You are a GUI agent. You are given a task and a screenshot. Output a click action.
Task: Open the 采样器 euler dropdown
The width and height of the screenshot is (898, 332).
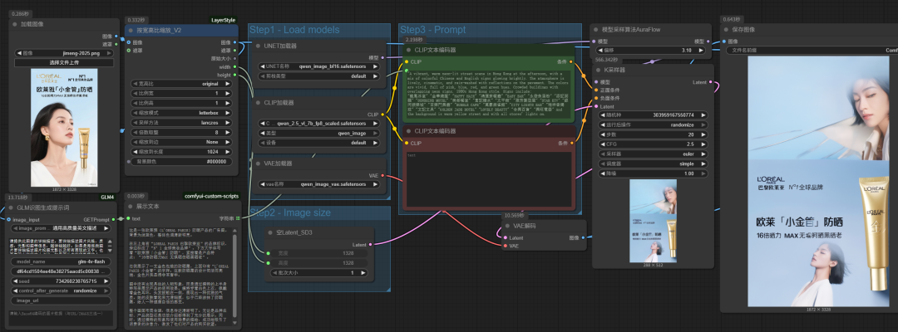coord(653,154)
